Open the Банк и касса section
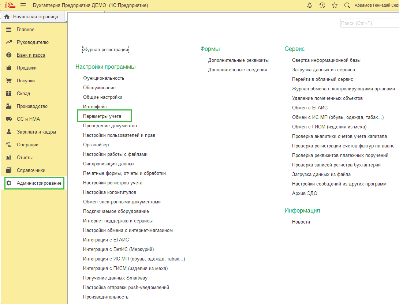The height and width of the screenshot is (304, 399). point(31,55)
